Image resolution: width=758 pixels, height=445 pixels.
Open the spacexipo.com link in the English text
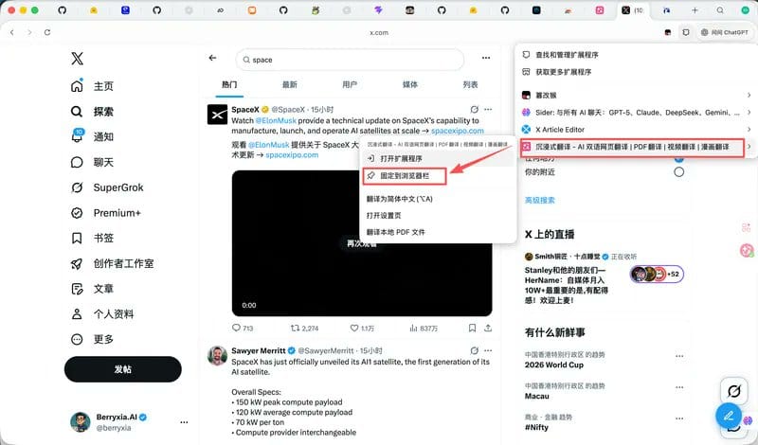(x=458, y=131)
